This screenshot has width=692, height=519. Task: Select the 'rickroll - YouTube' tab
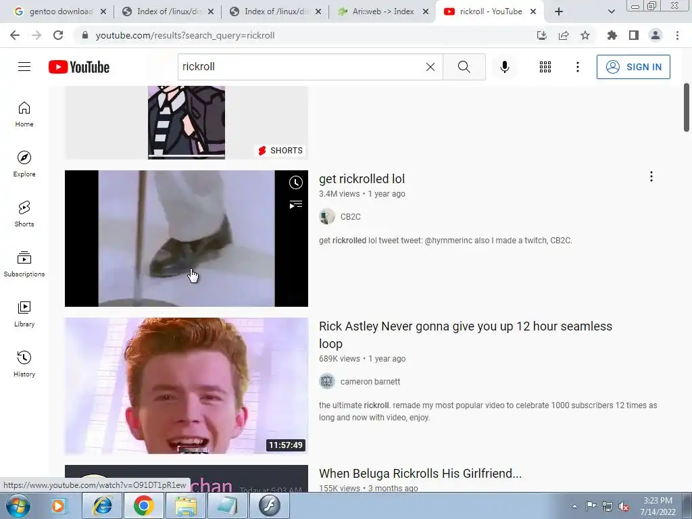(x=490, y=11)
